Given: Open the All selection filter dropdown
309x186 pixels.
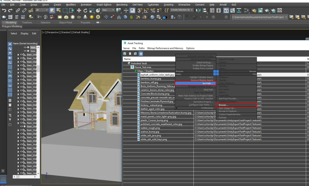Looking at the screenshot, I should [42, 10].
